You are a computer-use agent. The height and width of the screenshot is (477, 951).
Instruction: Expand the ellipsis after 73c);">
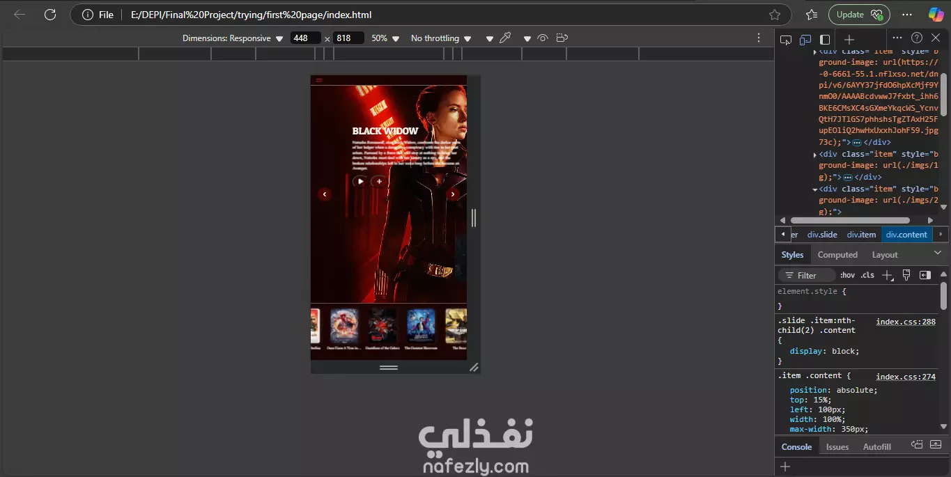coord(856,142)
